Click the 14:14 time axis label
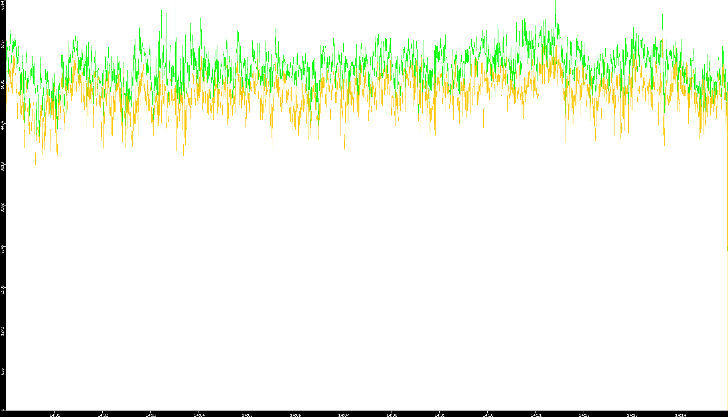Image resolution: width=728 pixels, height=417 pixels. point(680,415)
